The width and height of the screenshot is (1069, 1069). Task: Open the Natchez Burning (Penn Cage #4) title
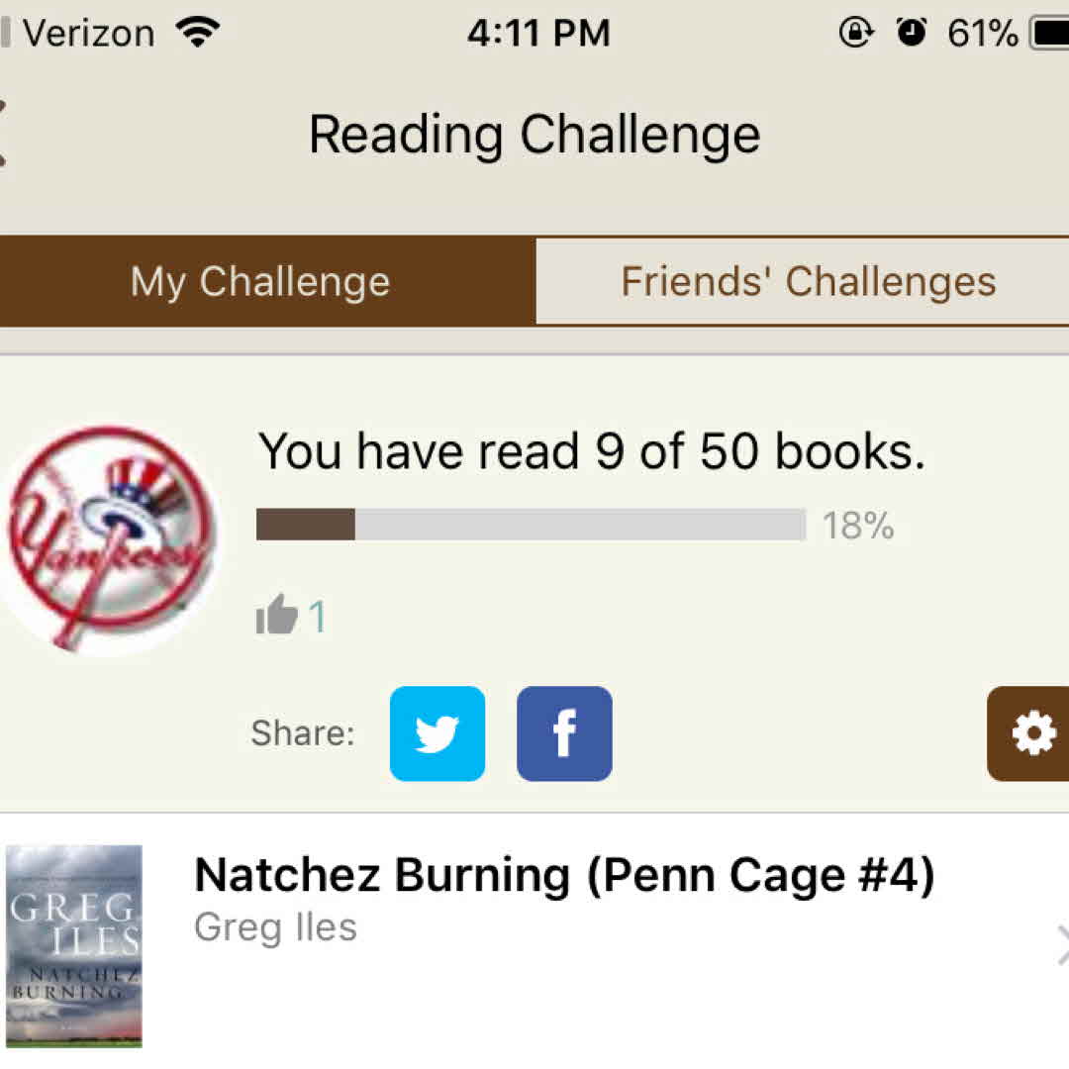[564, 876]
